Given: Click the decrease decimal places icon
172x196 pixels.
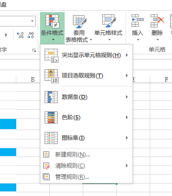Looking at the screenshot, I should (x=30, y=35).
